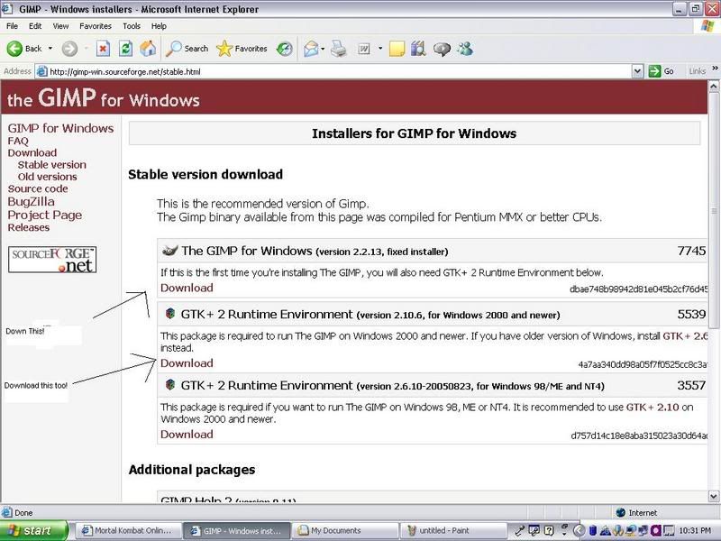
Task: Open the Tools menu
Action: point(131,26)
